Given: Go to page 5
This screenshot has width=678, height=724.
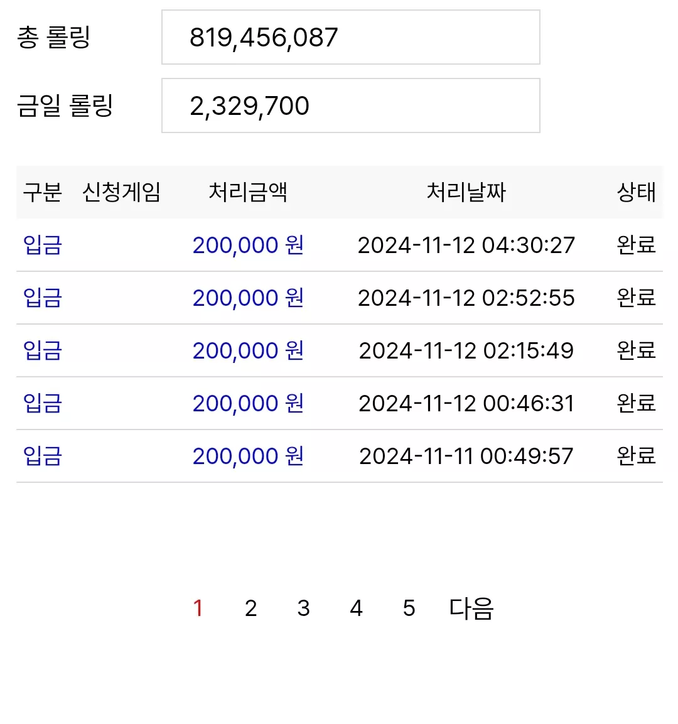Looking at the screenshot, I should (409, 608).
